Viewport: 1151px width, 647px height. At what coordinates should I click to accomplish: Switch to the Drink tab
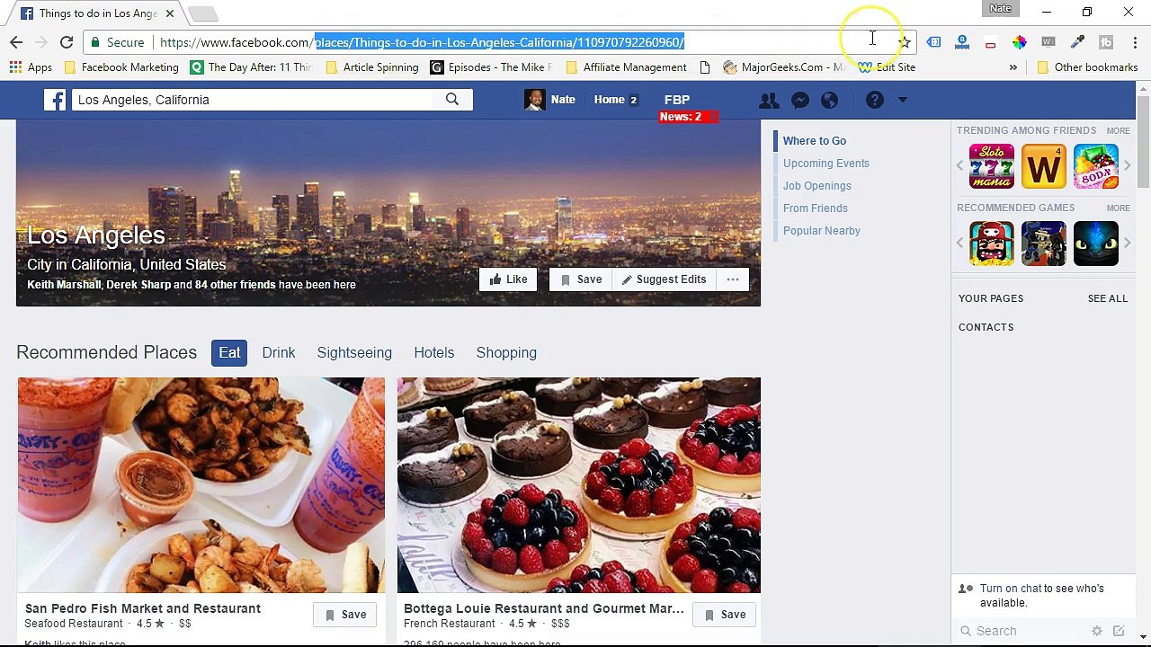(279, 352)
